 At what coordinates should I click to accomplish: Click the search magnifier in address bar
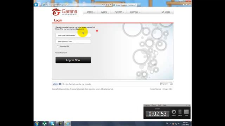click(x=102, y=5)
